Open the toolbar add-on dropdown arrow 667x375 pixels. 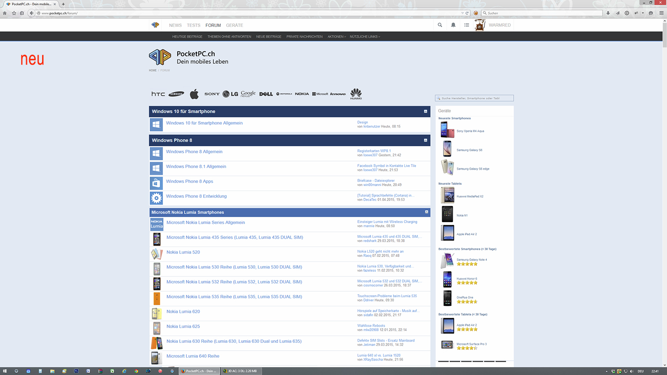coord(643,13)
